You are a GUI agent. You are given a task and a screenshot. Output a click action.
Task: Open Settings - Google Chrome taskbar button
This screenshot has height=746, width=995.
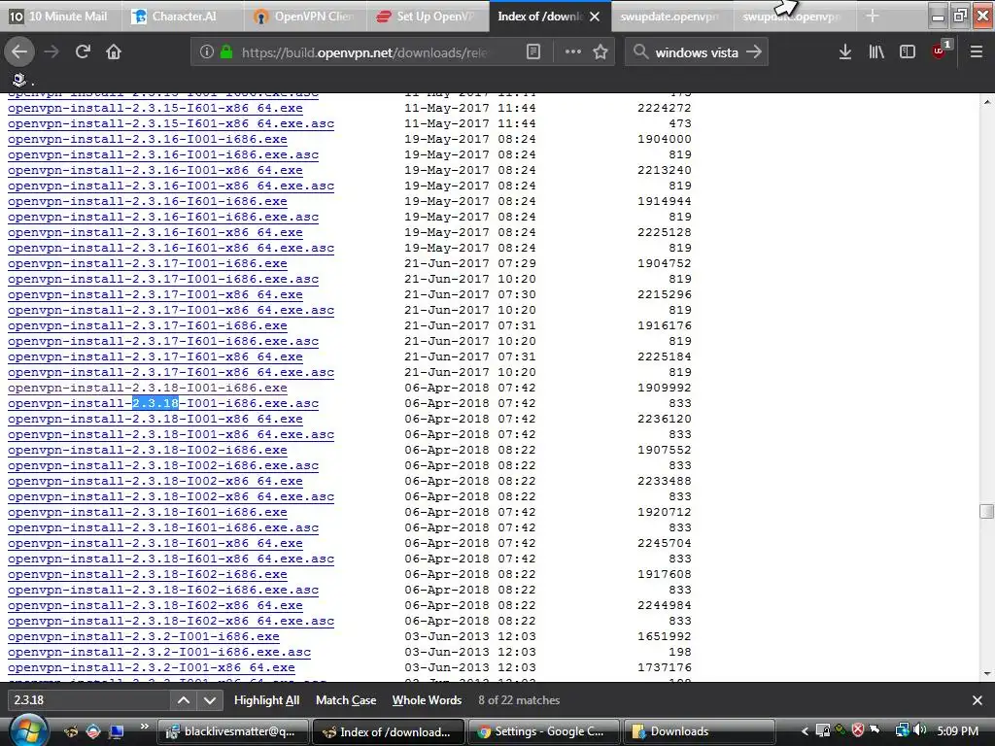click(545, 731)
